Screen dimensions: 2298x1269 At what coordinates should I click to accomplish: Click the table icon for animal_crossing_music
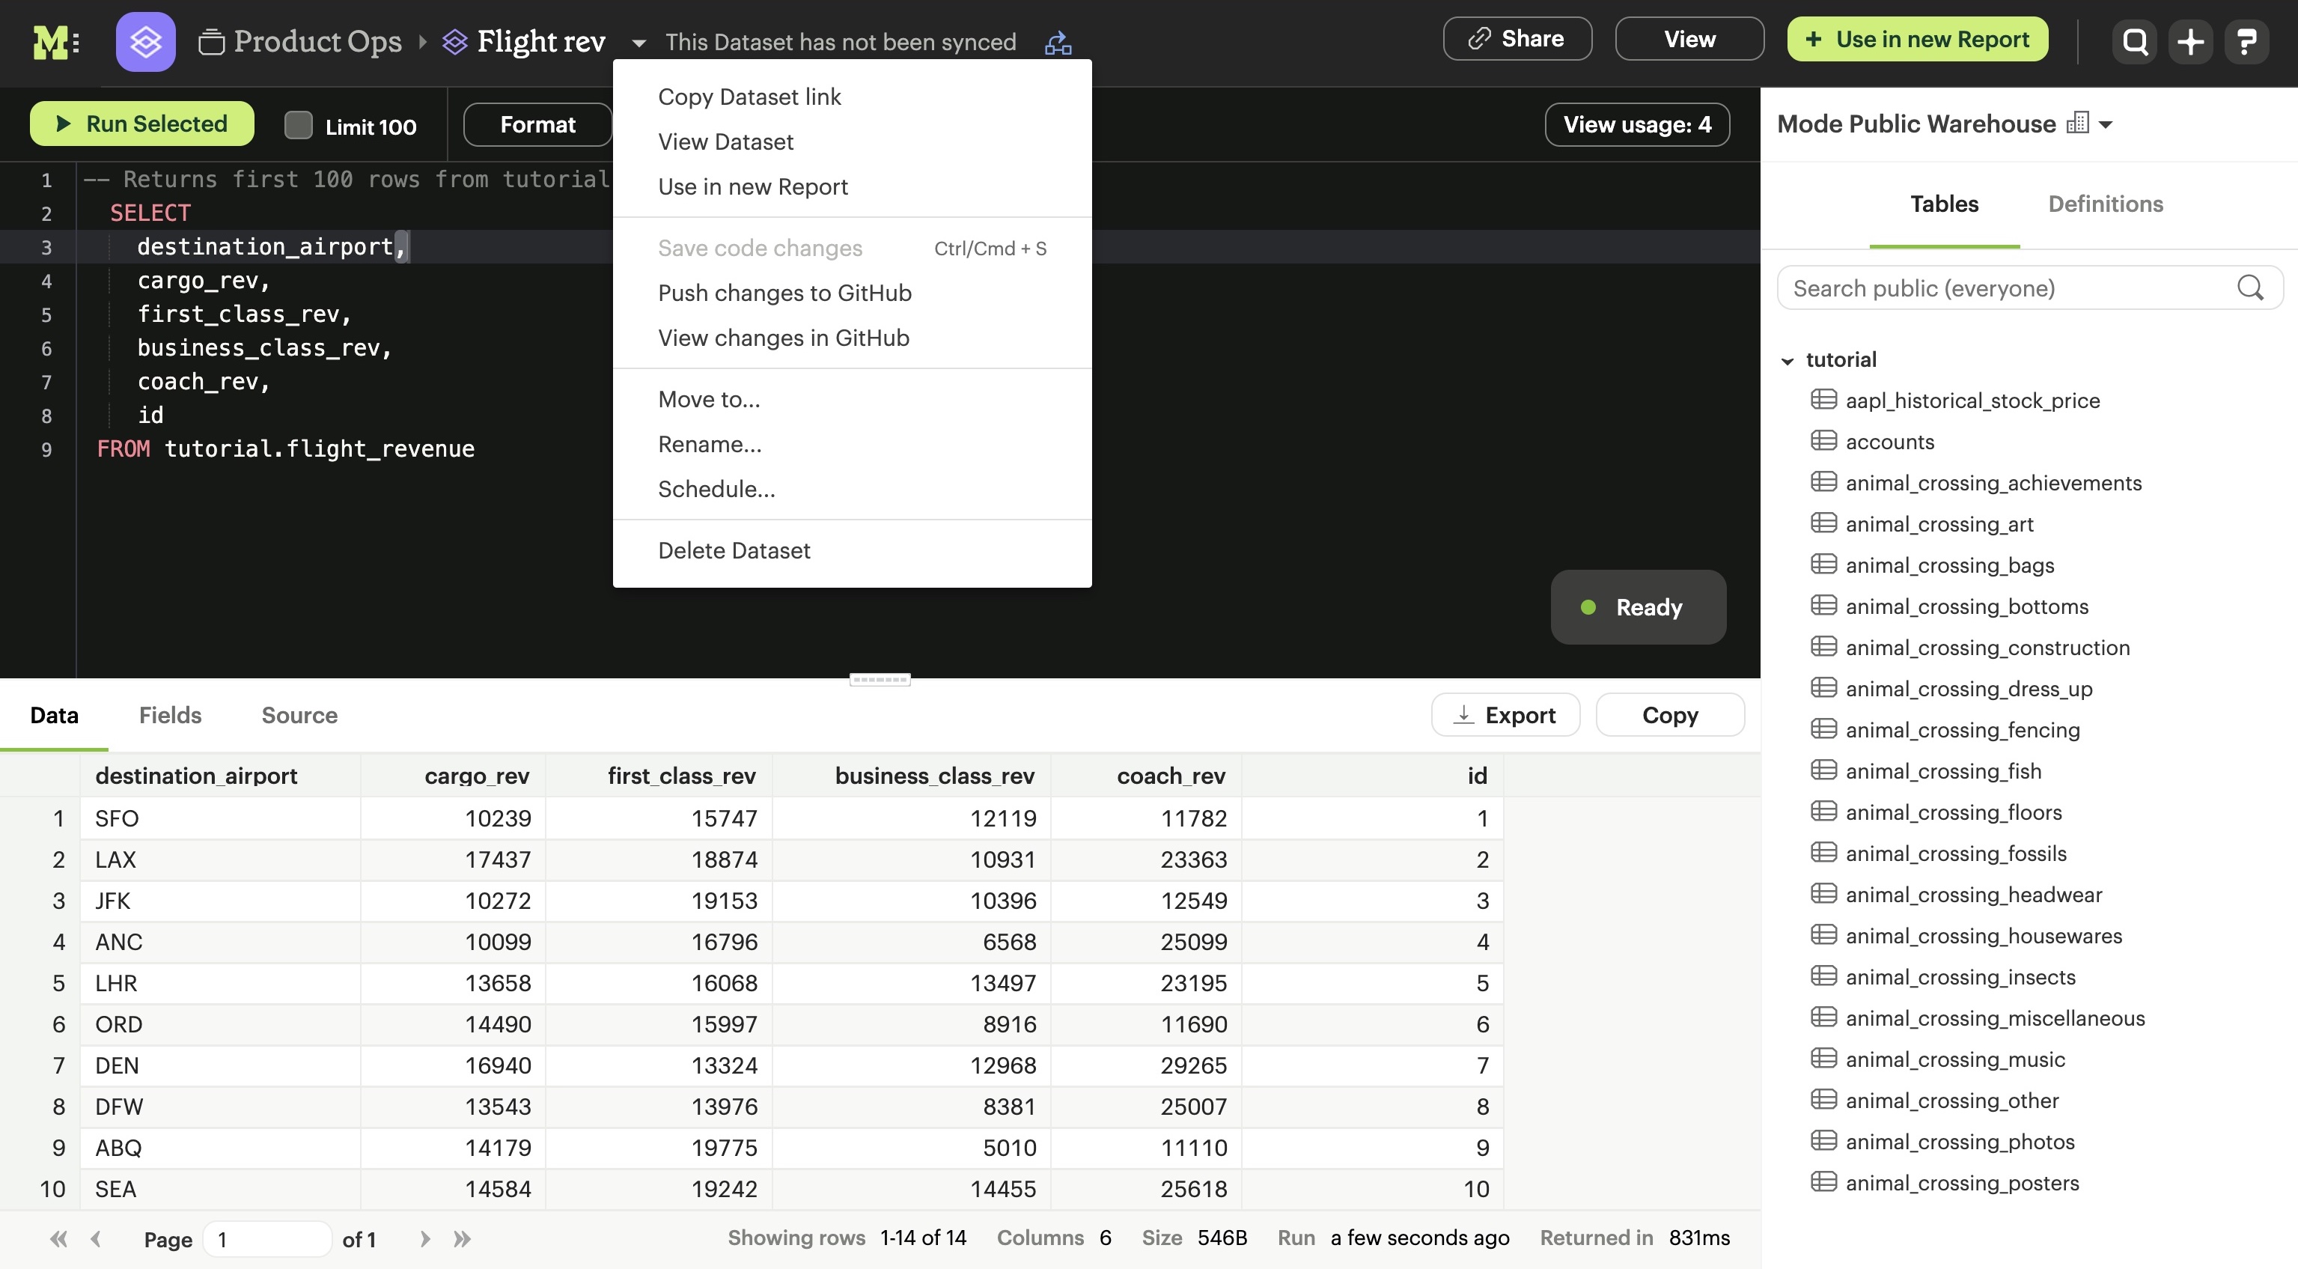(x=1823, y=1059)
